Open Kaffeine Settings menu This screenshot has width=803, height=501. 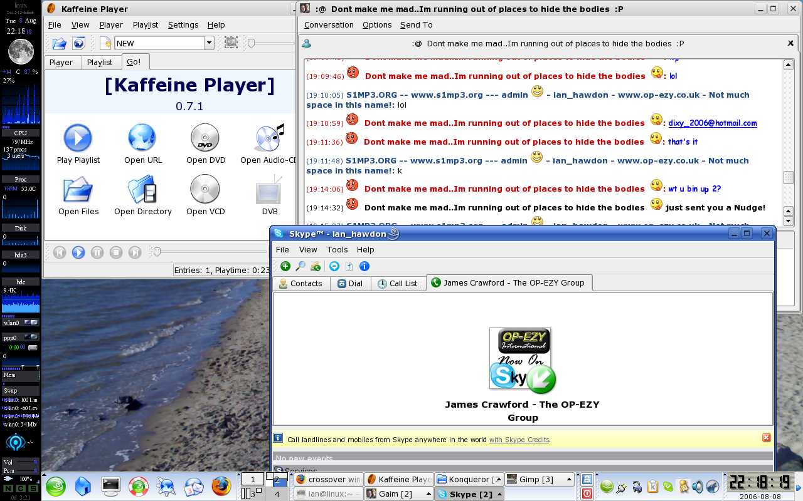[183, 24]
